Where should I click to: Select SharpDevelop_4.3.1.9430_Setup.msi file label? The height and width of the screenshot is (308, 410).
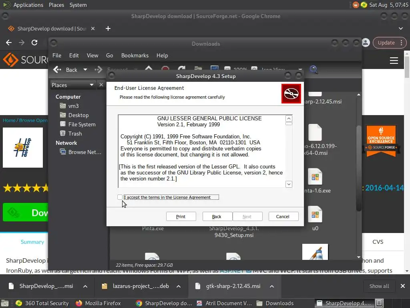tap(234, 232)
